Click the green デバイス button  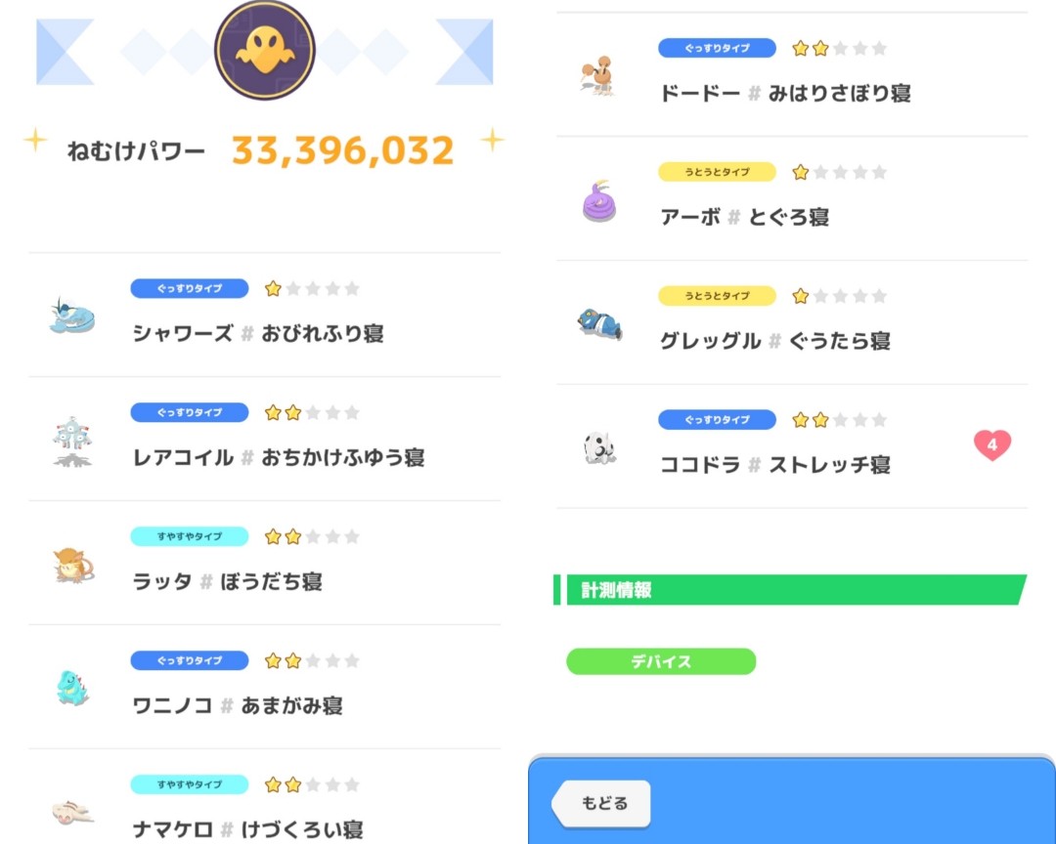click(x=661, y=661)
